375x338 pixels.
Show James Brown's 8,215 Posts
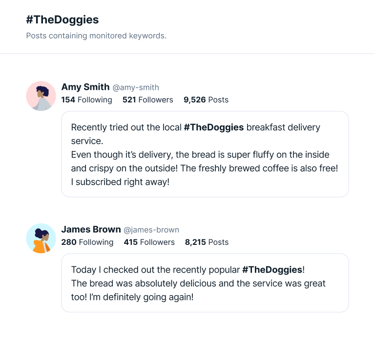(x=207, y=242)
